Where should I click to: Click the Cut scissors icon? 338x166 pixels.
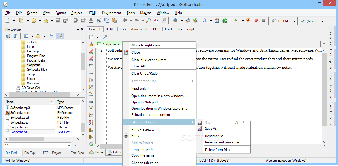99,21
